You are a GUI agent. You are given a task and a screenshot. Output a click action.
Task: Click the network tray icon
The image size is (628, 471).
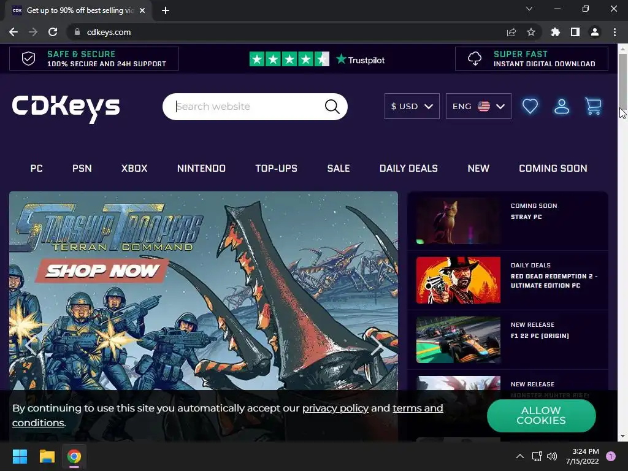537,456
